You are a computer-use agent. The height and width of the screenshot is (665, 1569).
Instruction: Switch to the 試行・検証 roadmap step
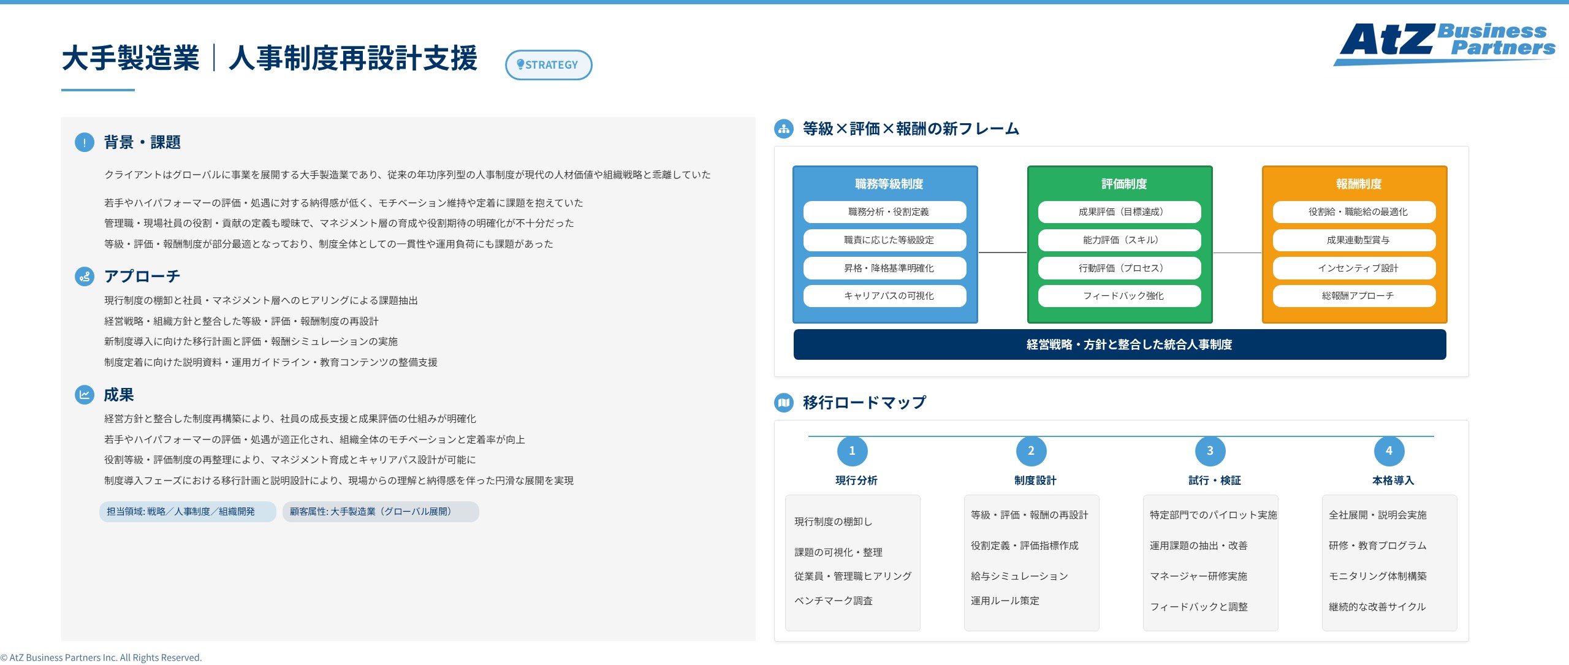pyautogui.click(x=1210, y=481)
